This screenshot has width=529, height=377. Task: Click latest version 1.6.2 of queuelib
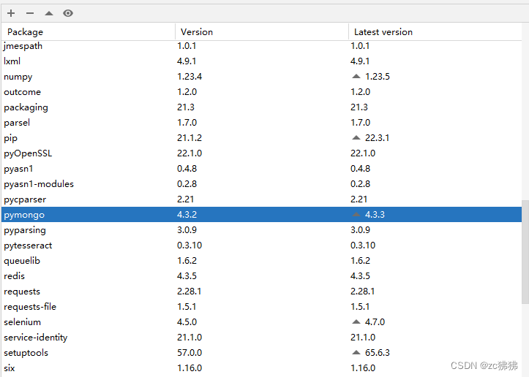(360, 261)
